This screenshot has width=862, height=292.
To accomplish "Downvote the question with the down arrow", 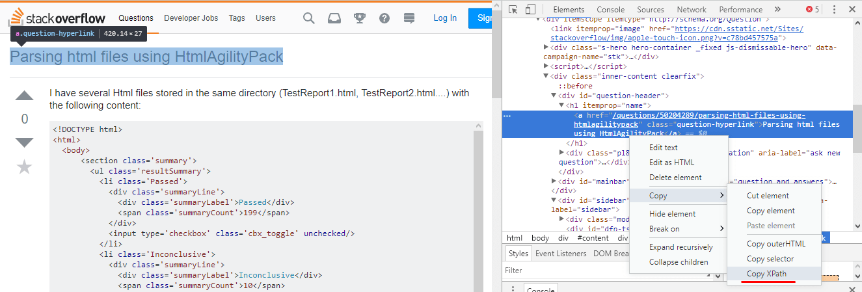I will point(24,142).
